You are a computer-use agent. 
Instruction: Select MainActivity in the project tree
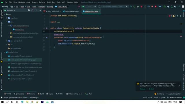(20, 29)
